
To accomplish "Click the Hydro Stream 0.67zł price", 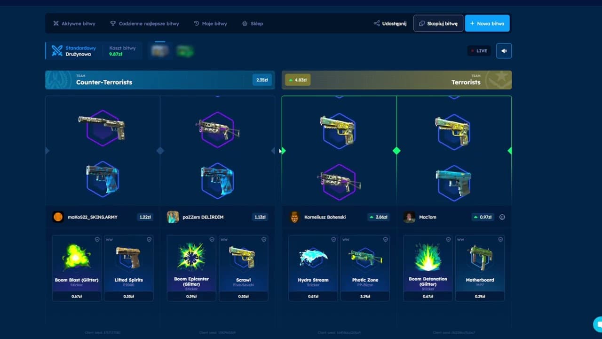I will click(313, 297).
